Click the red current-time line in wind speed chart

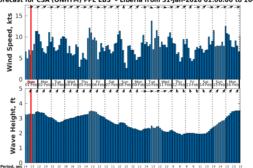(x=31, y=42)
